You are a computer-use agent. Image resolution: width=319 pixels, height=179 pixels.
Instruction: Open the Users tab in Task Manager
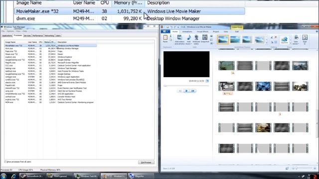[58, 35]
